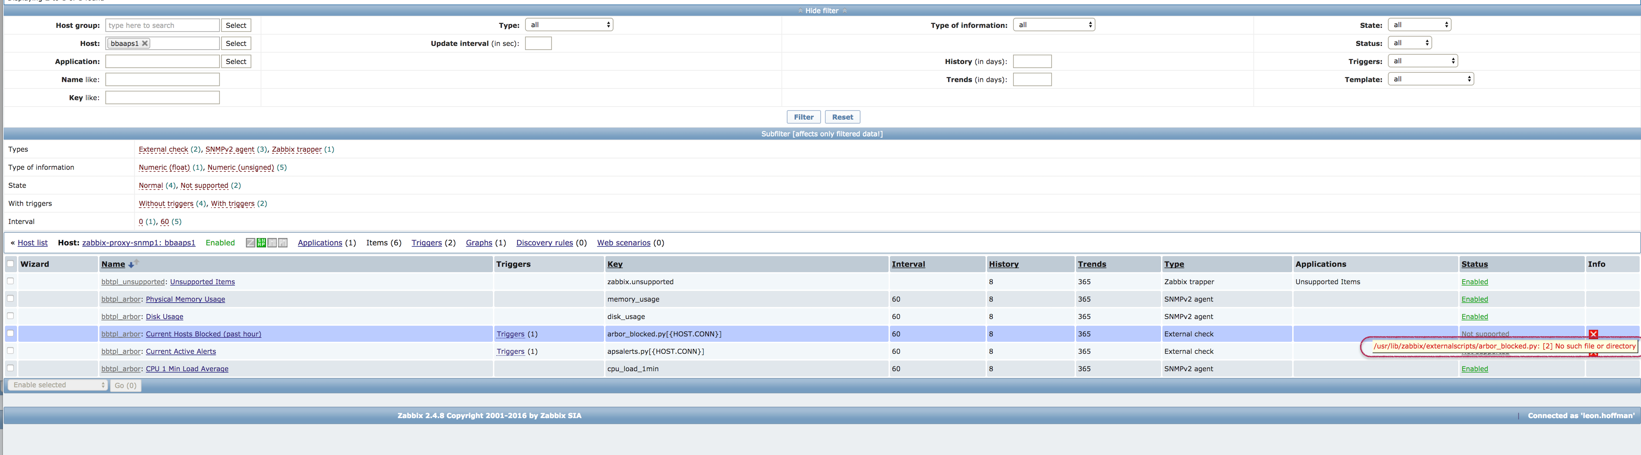Click the History in days field

[x=1032, y=61]
